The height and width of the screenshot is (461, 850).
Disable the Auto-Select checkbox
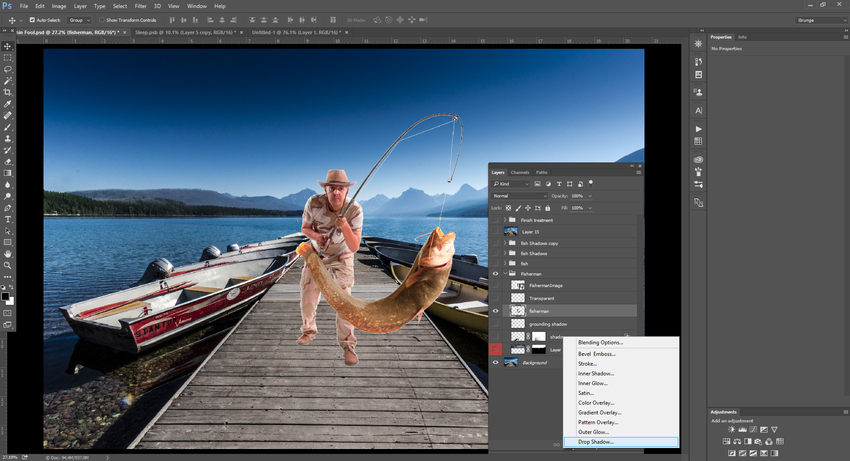point(32,20)
